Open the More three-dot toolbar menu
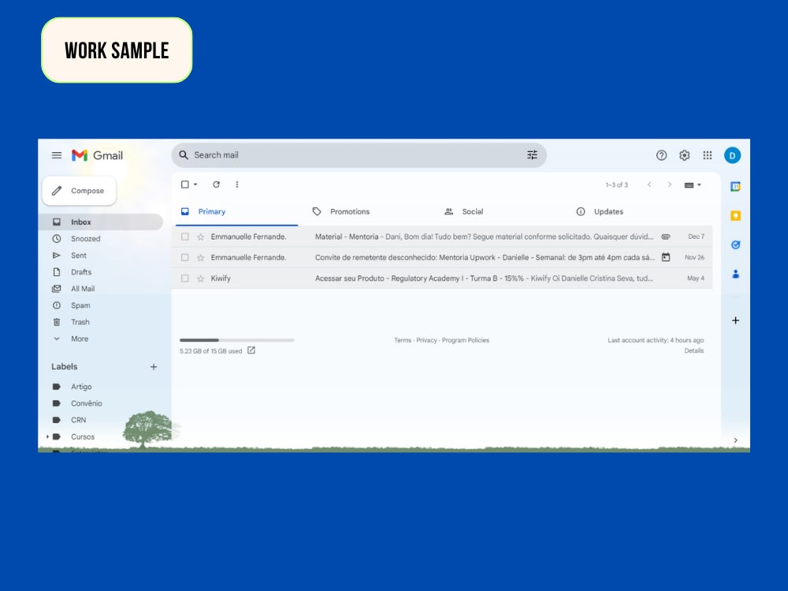Image resolution: width=788 pixels, height=591 pixels. pyautogui.click(x=236, y=184)
